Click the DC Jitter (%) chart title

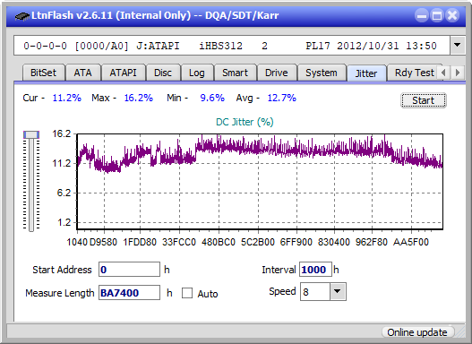245,122
